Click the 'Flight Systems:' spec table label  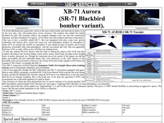pyautogui.click(x=89, y=77)
